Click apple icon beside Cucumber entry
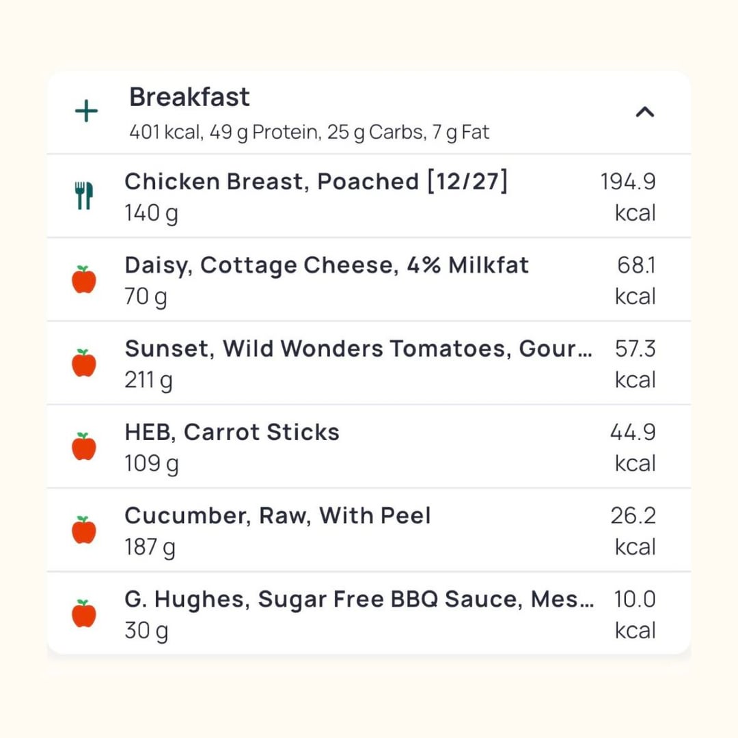The height and width of the screenshot is (738, 738). coord(84,530)
